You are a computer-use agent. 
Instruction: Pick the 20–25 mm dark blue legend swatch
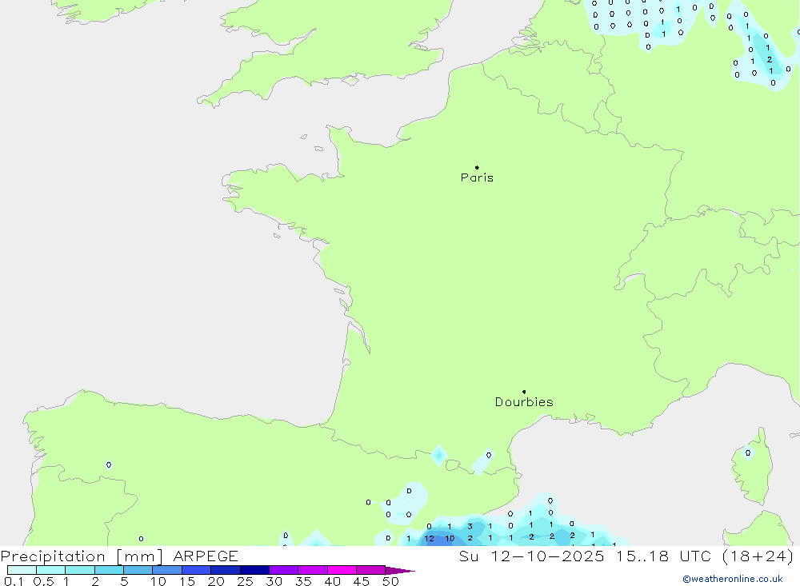pos(226,570)
